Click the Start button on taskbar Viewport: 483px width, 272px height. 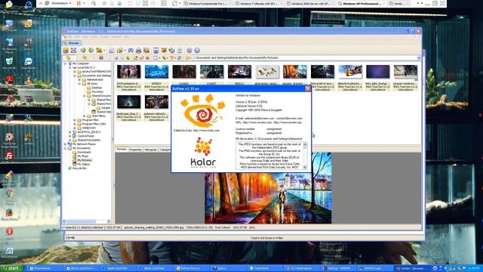pyautogui.click(x=12, y=268)
